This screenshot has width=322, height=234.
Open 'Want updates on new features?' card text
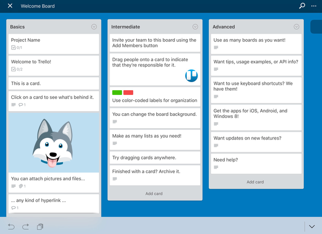[x=247, y=138]
